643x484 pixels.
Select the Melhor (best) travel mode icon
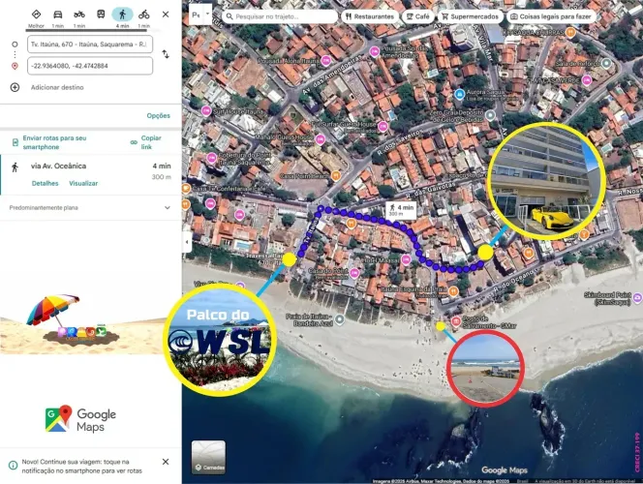36,15
